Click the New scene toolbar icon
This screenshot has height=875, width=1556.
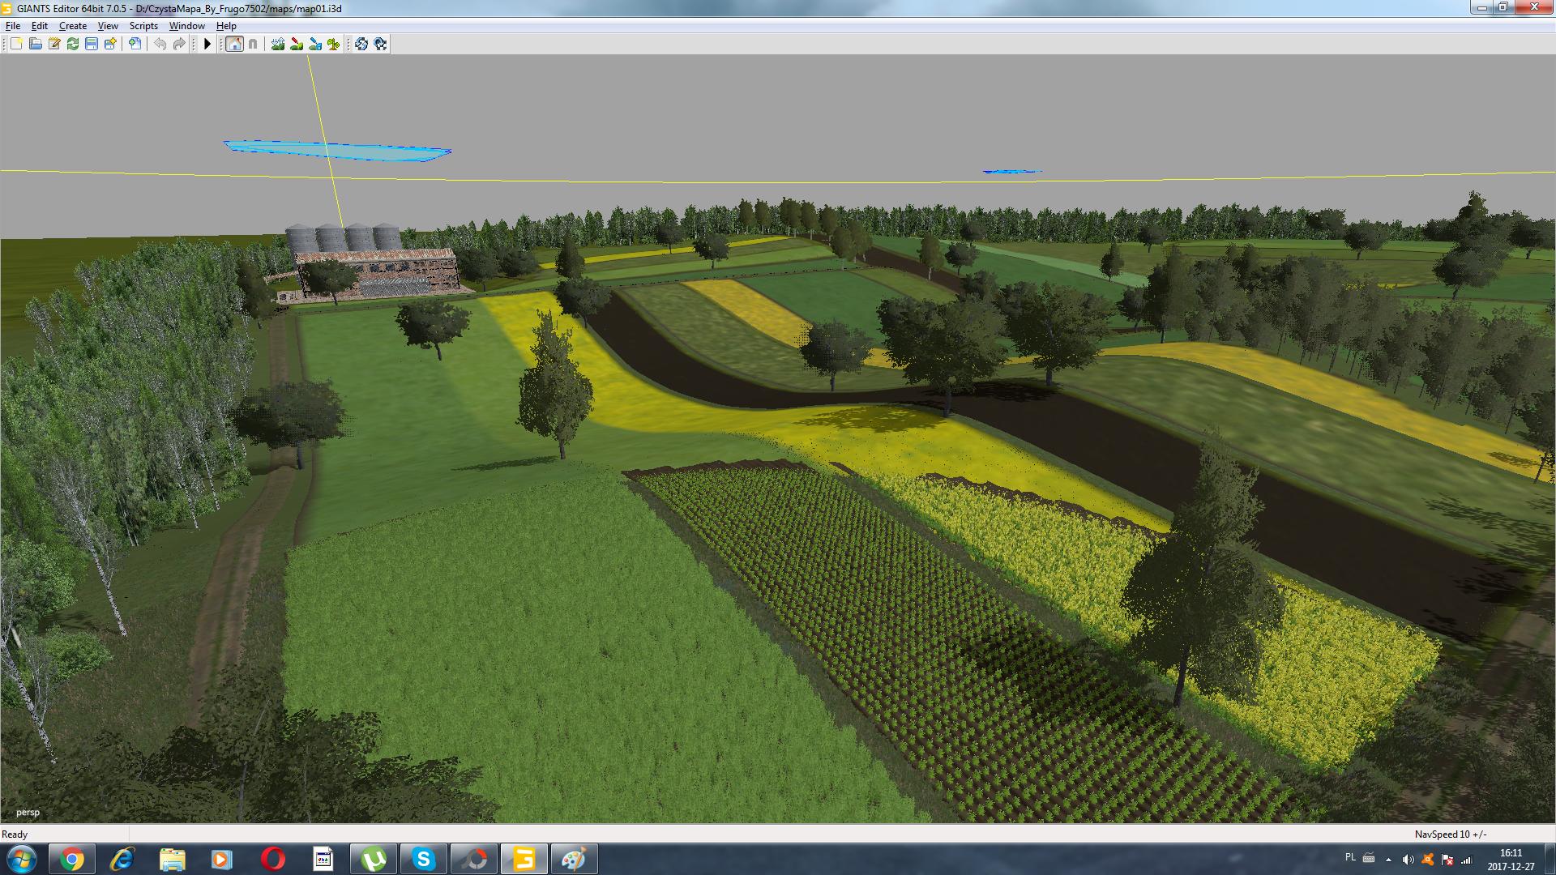[16, 44]
